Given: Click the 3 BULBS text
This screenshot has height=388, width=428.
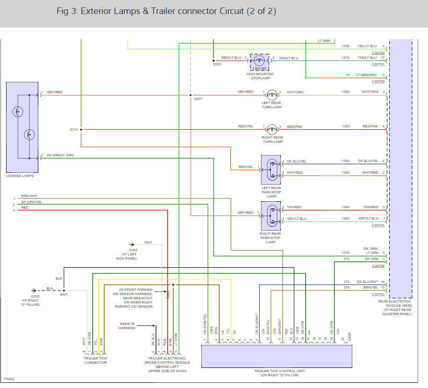Looking at the screenshot, I should pyautogui.click(x=259, y=69).
